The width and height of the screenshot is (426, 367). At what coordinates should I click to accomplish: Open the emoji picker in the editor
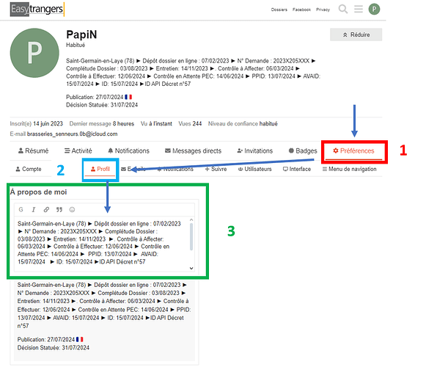[72, 209]
